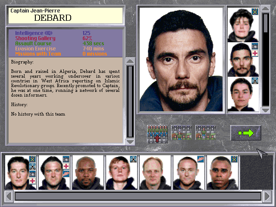Click green X skill icon on dark-haired woman's thumbnail
This screenshot has height=207, width=276.
tap(255, 12)
